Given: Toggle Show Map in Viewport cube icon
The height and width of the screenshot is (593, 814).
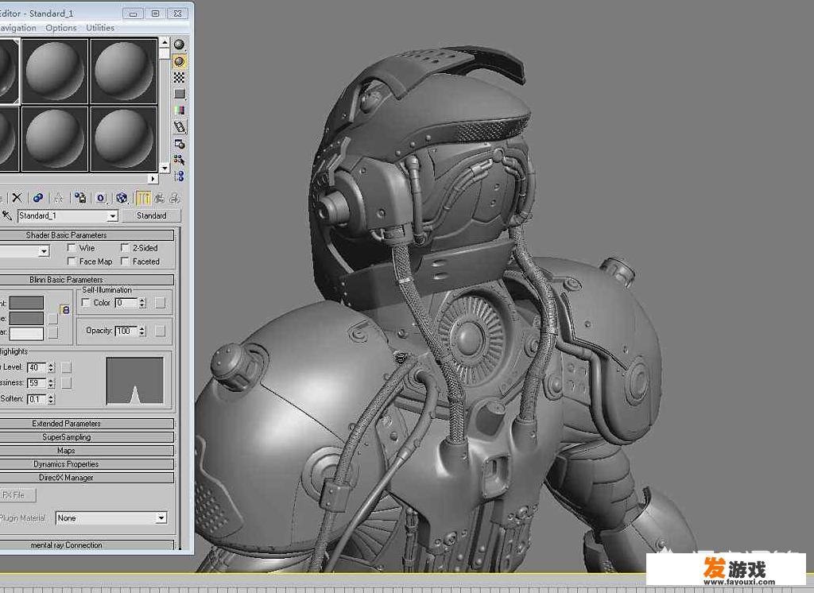Looking at the screenshot, I should pos(122,198).
